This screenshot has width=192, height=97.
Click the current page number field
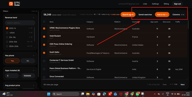click(x=170, y=84)
